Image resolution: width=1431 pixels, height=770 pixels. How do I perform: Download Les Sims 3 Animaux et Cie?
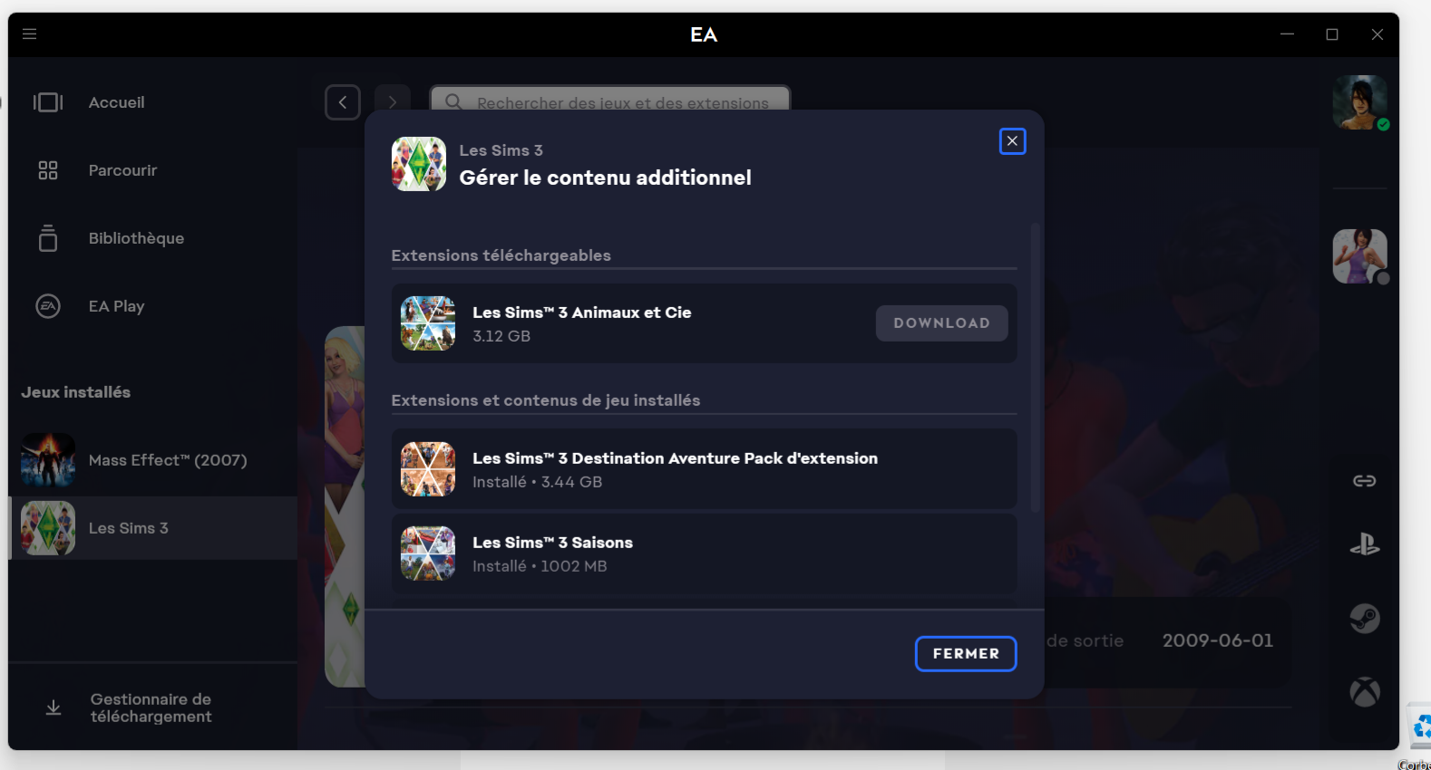pyautogui.click(x=941, y=323)
